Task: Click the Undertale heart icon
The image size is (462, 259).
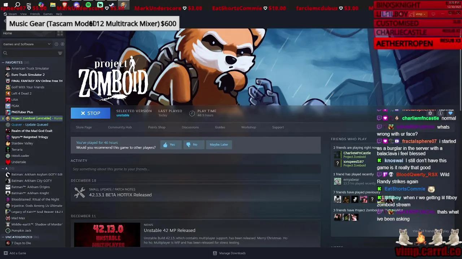Action: 8,162
